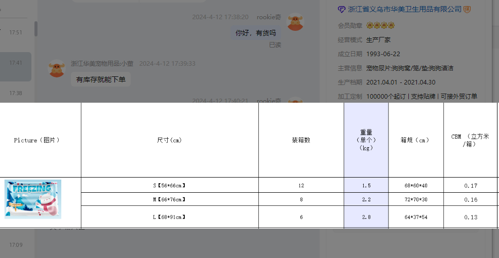
Task: Click the S【56*66cm】 size cell
Action: (170, 186)
